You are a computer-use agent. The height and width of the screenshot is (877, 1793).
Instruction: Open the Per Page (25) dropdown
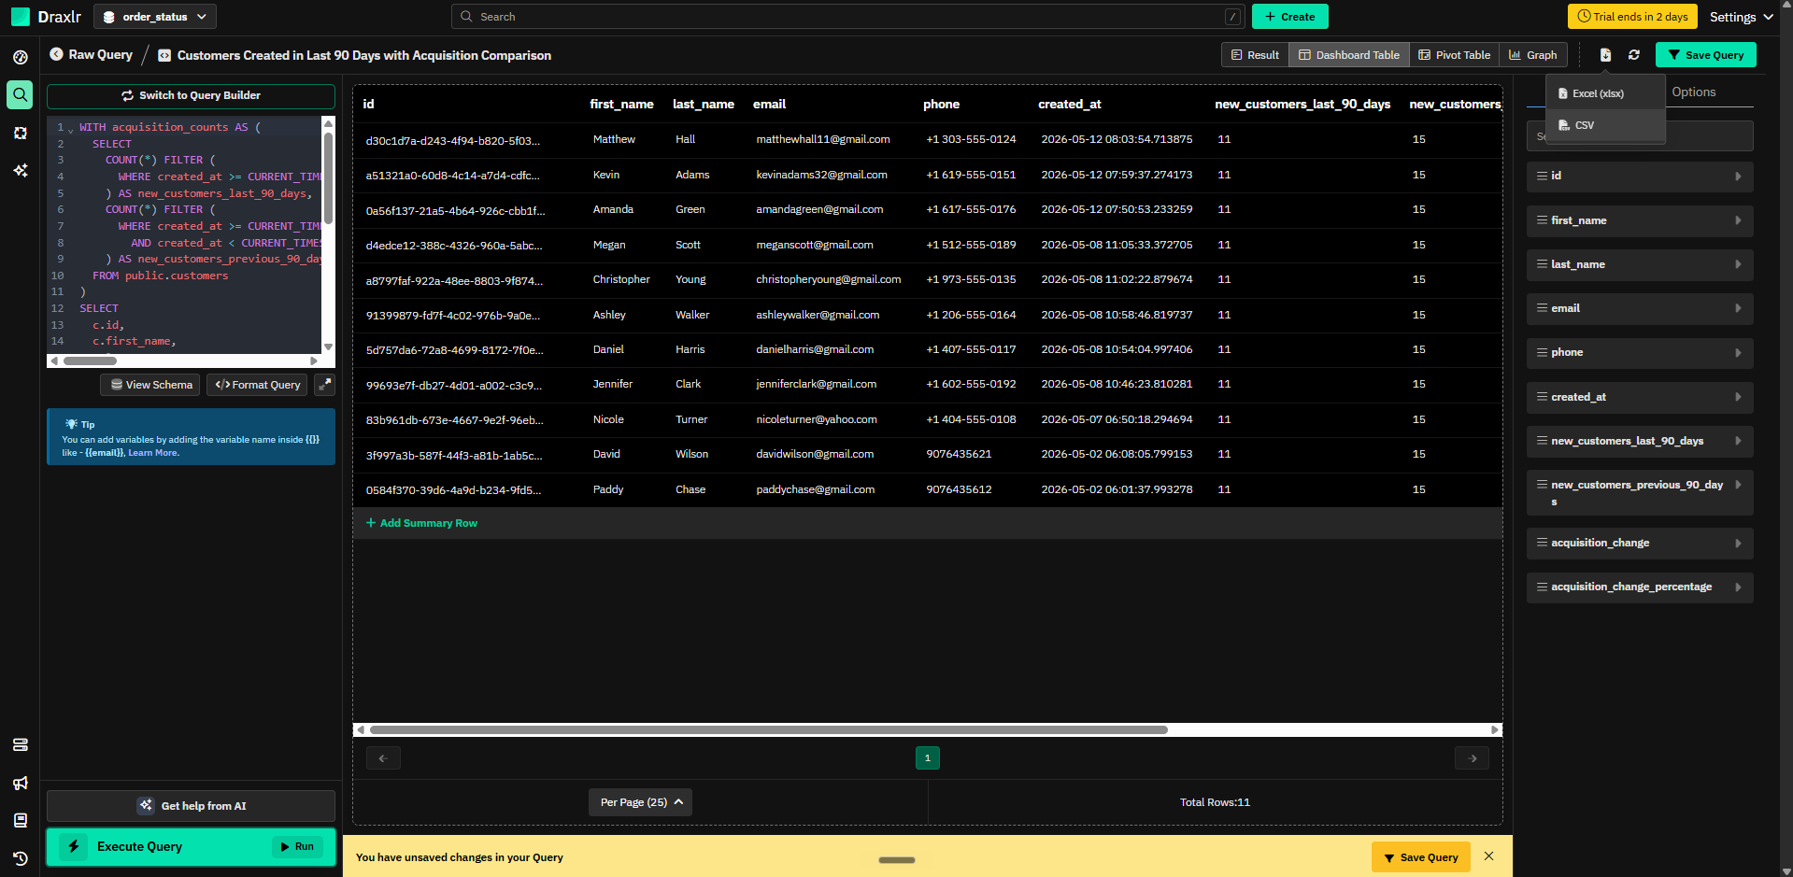[640, 802]
